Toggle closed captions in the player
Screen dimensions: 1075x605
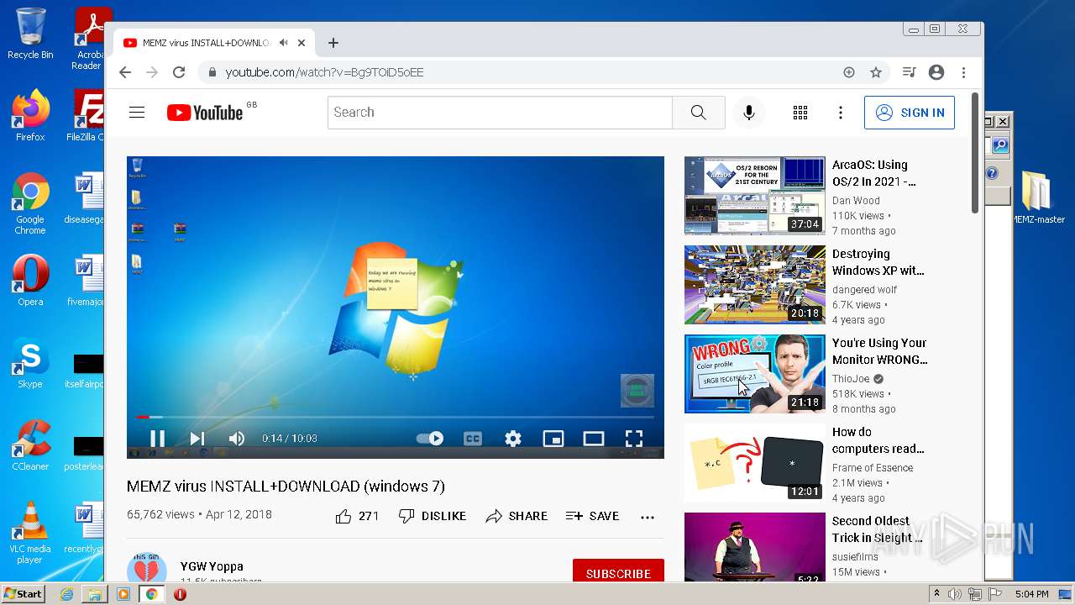point(473,438)
